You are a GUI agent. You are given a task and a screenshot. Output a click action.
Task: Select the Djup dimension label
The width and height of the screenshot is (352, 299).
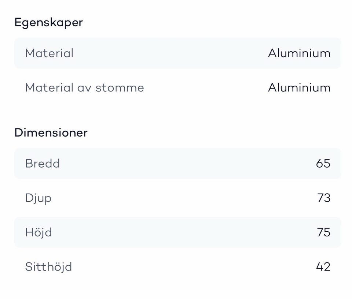(x=38, y=198)
